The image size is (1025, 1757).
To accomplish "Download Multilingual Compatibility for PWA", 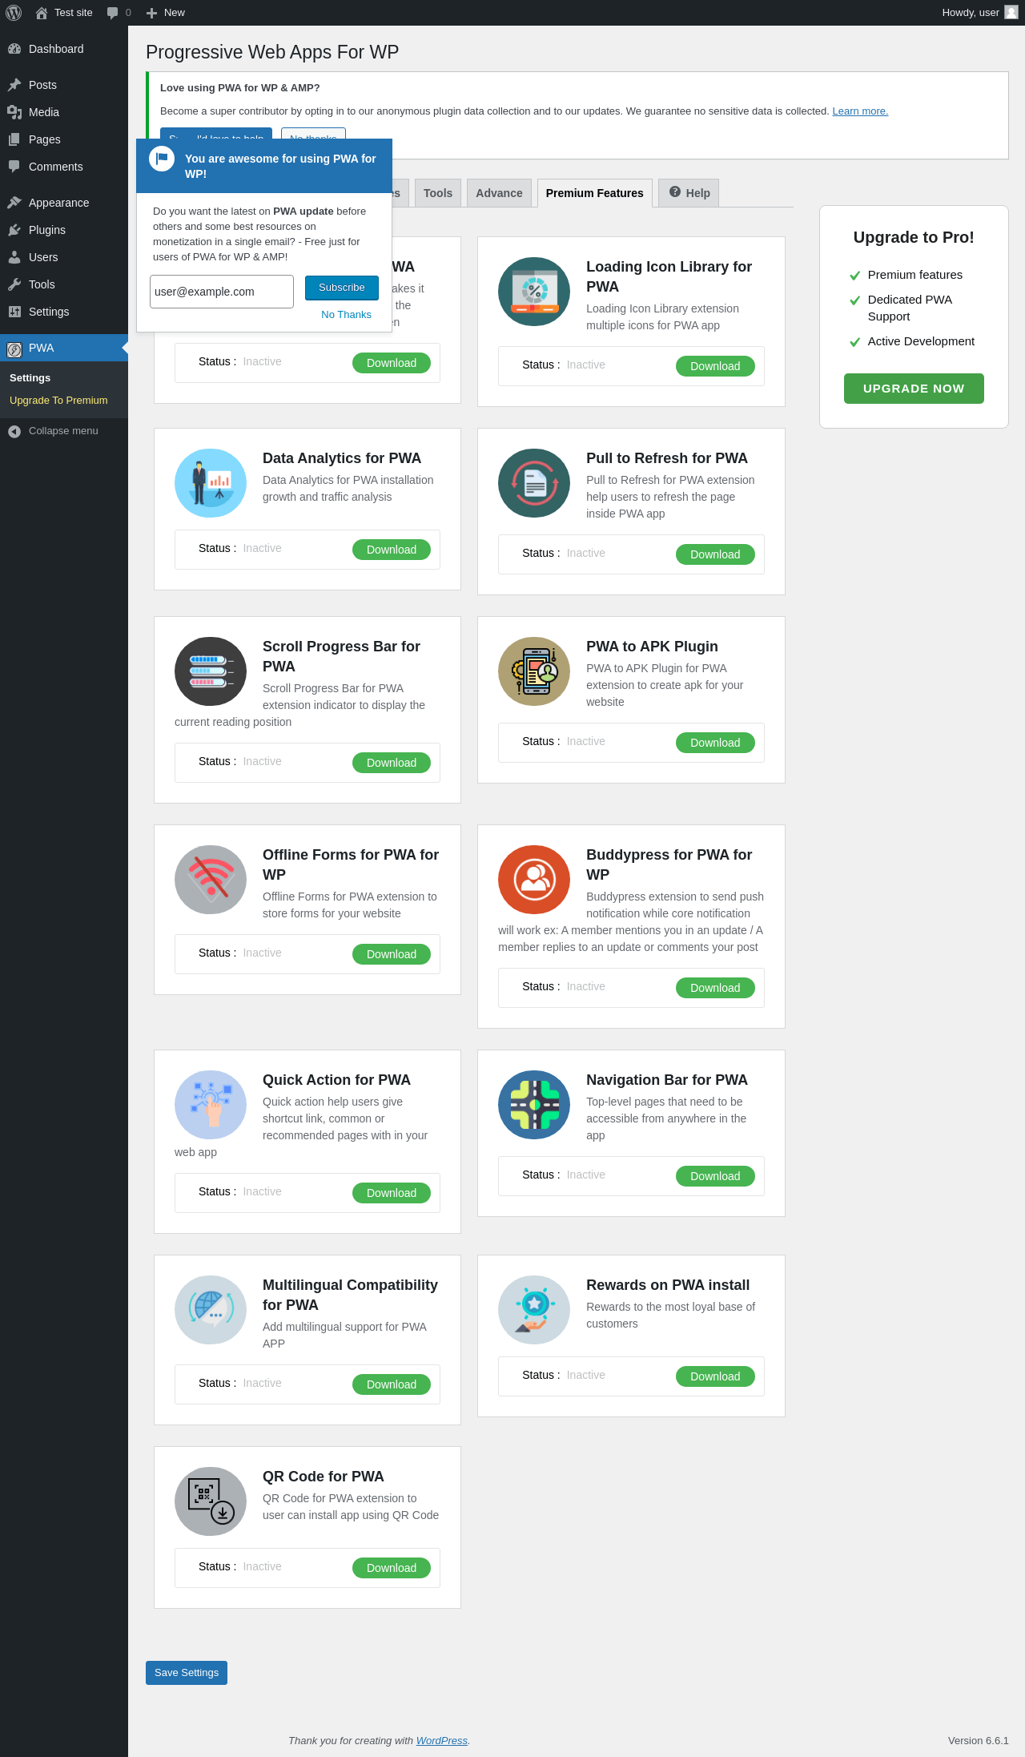I will point(392,1384).
